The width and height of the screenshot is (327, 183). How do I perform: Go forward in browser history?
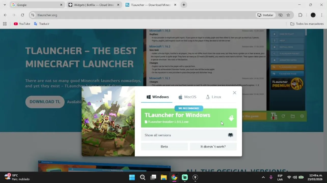(x=14, y=15)
